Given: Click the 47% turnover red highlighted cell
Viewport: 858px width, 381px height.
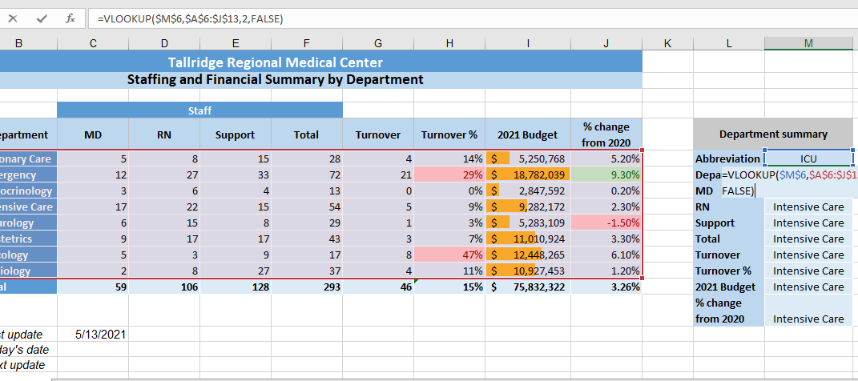Looking at the screenshot, I should (x=449, y=255).
